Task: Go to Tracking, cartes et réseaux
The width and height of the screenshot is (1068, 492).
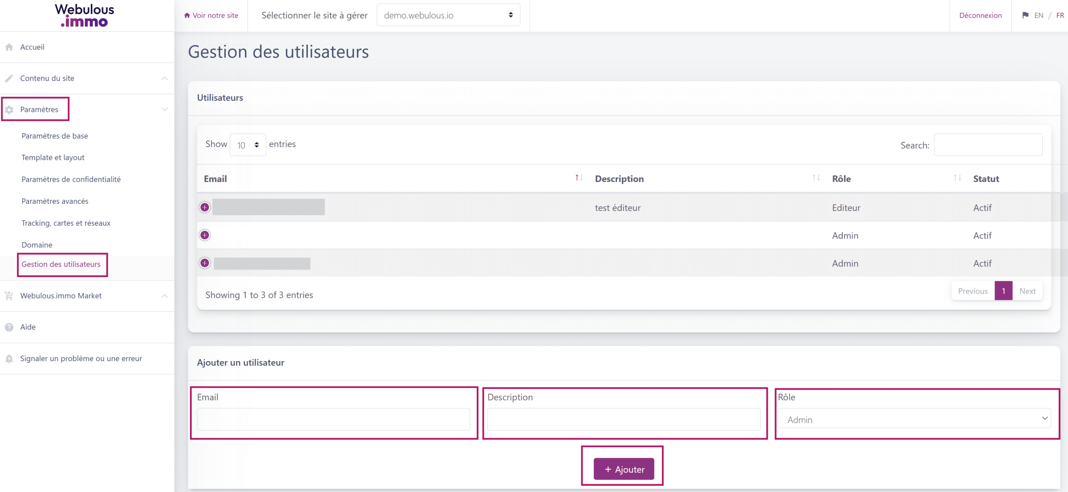Action: tap(66, 223)
